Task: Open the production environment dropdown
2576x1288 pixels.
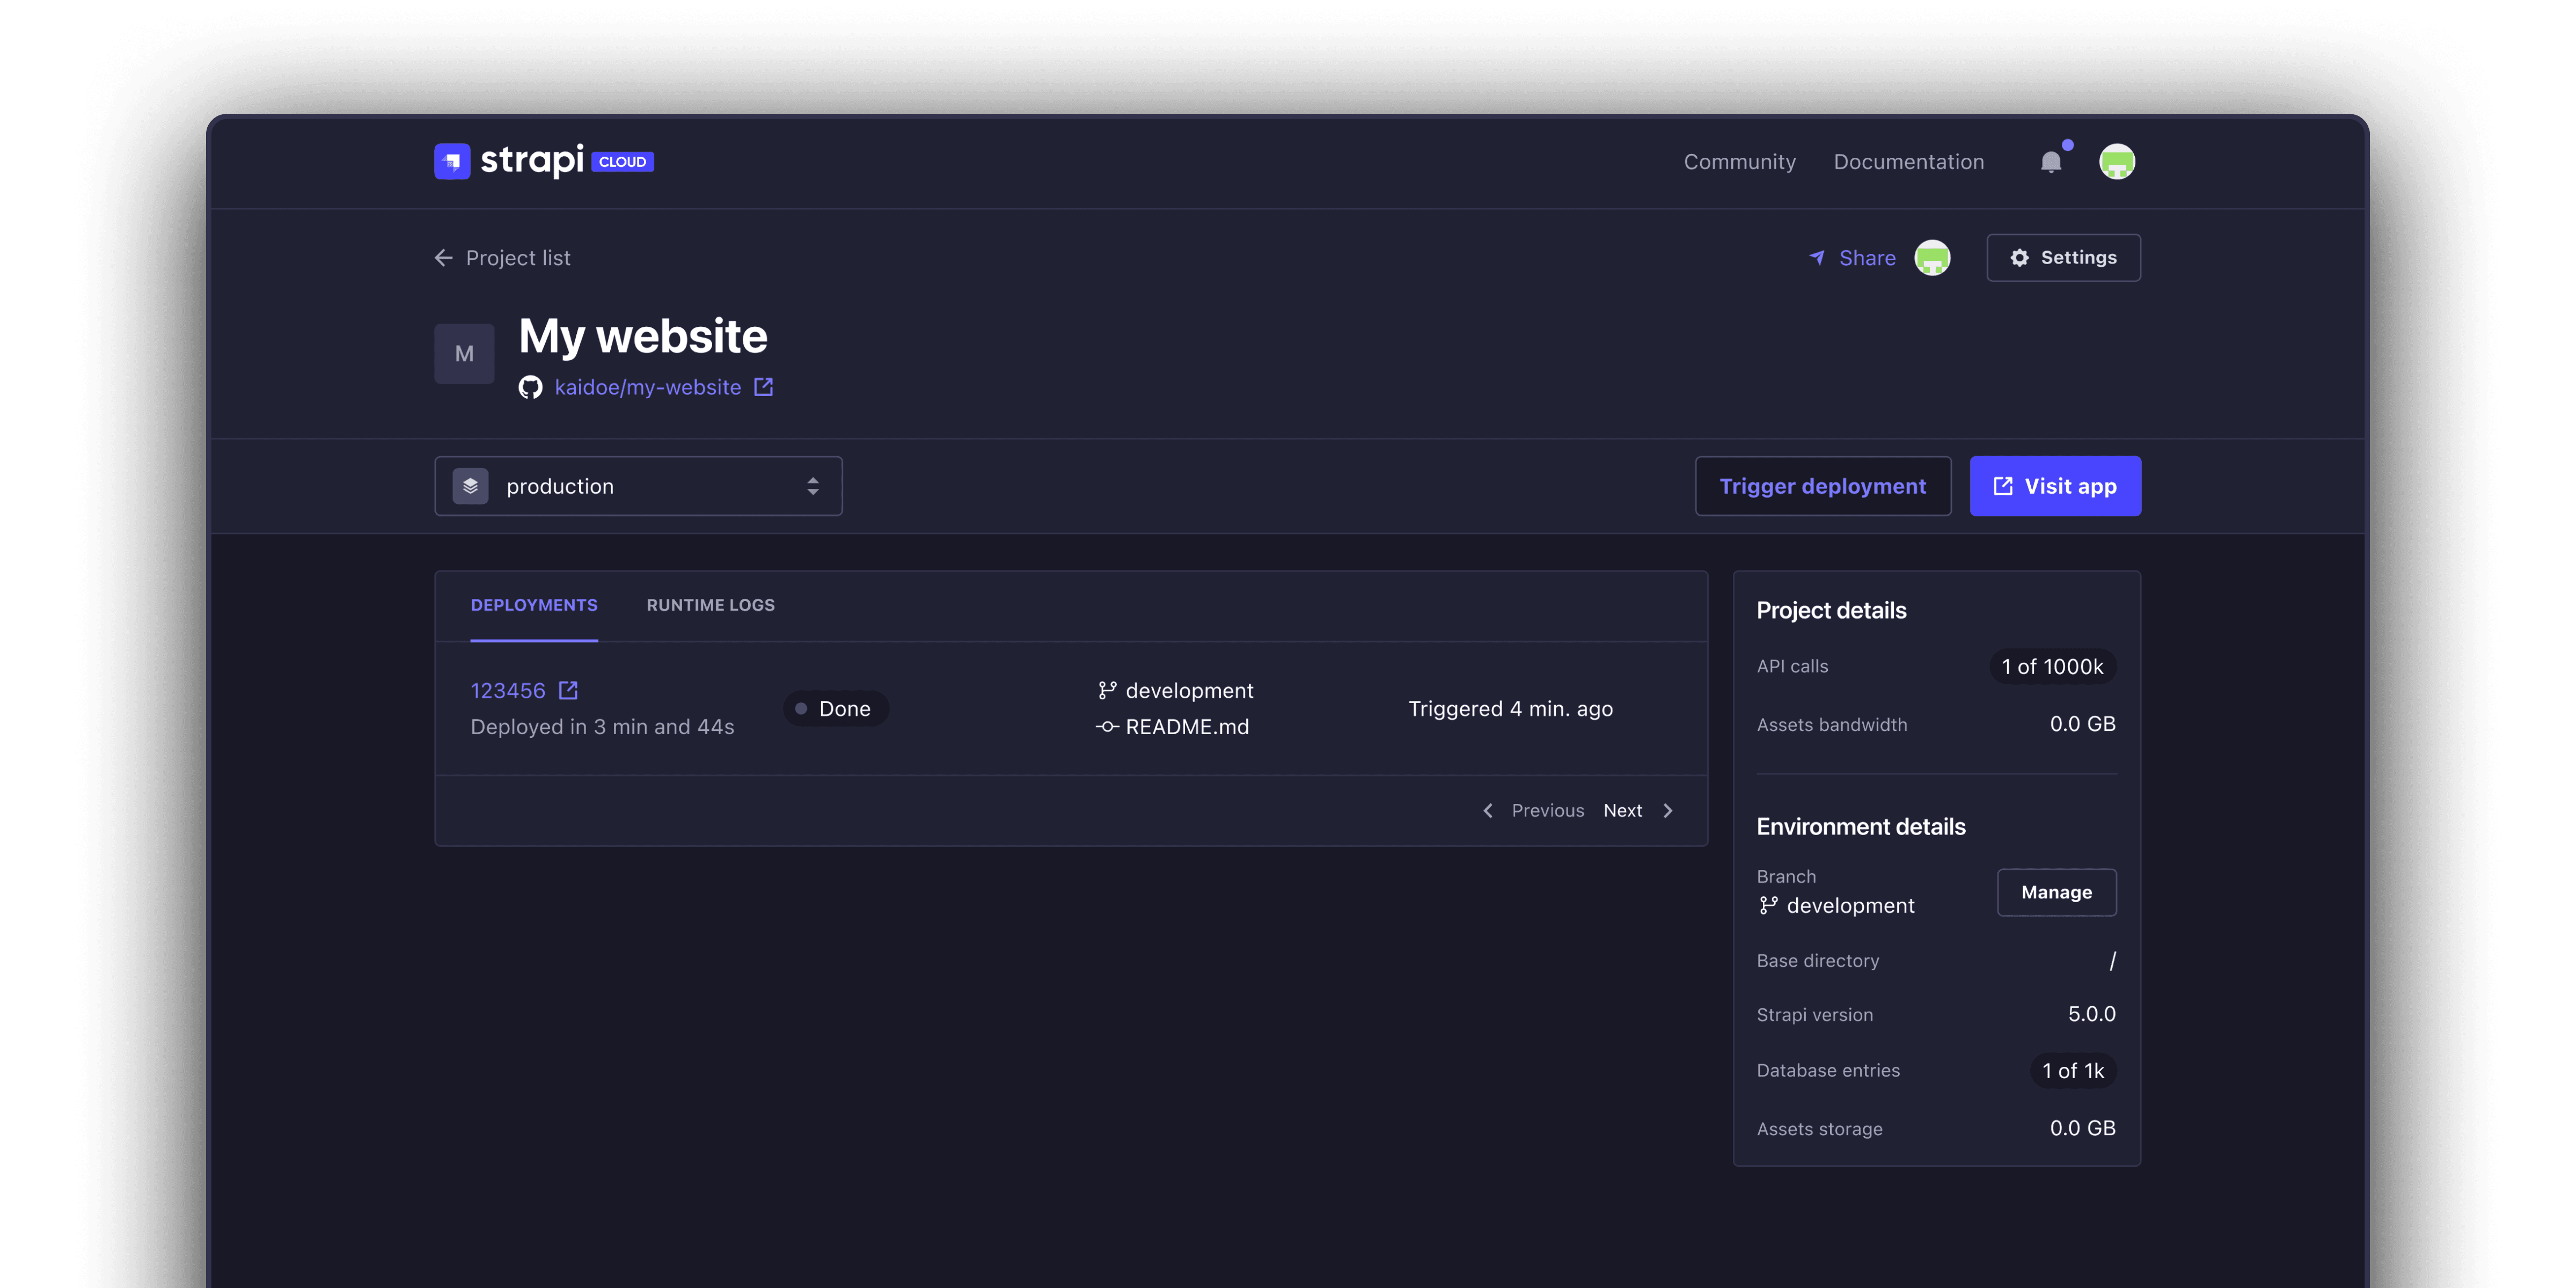Action: 638,486
